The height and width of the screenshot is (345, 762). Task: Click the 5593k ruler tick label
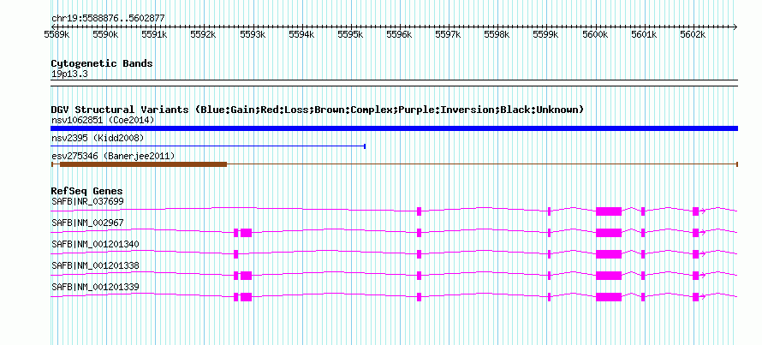(253, 34)
